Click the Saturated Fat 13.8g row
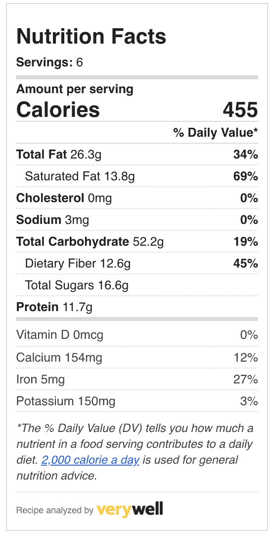This screenshot has width=274, height=536. click(x=137, y=176)
